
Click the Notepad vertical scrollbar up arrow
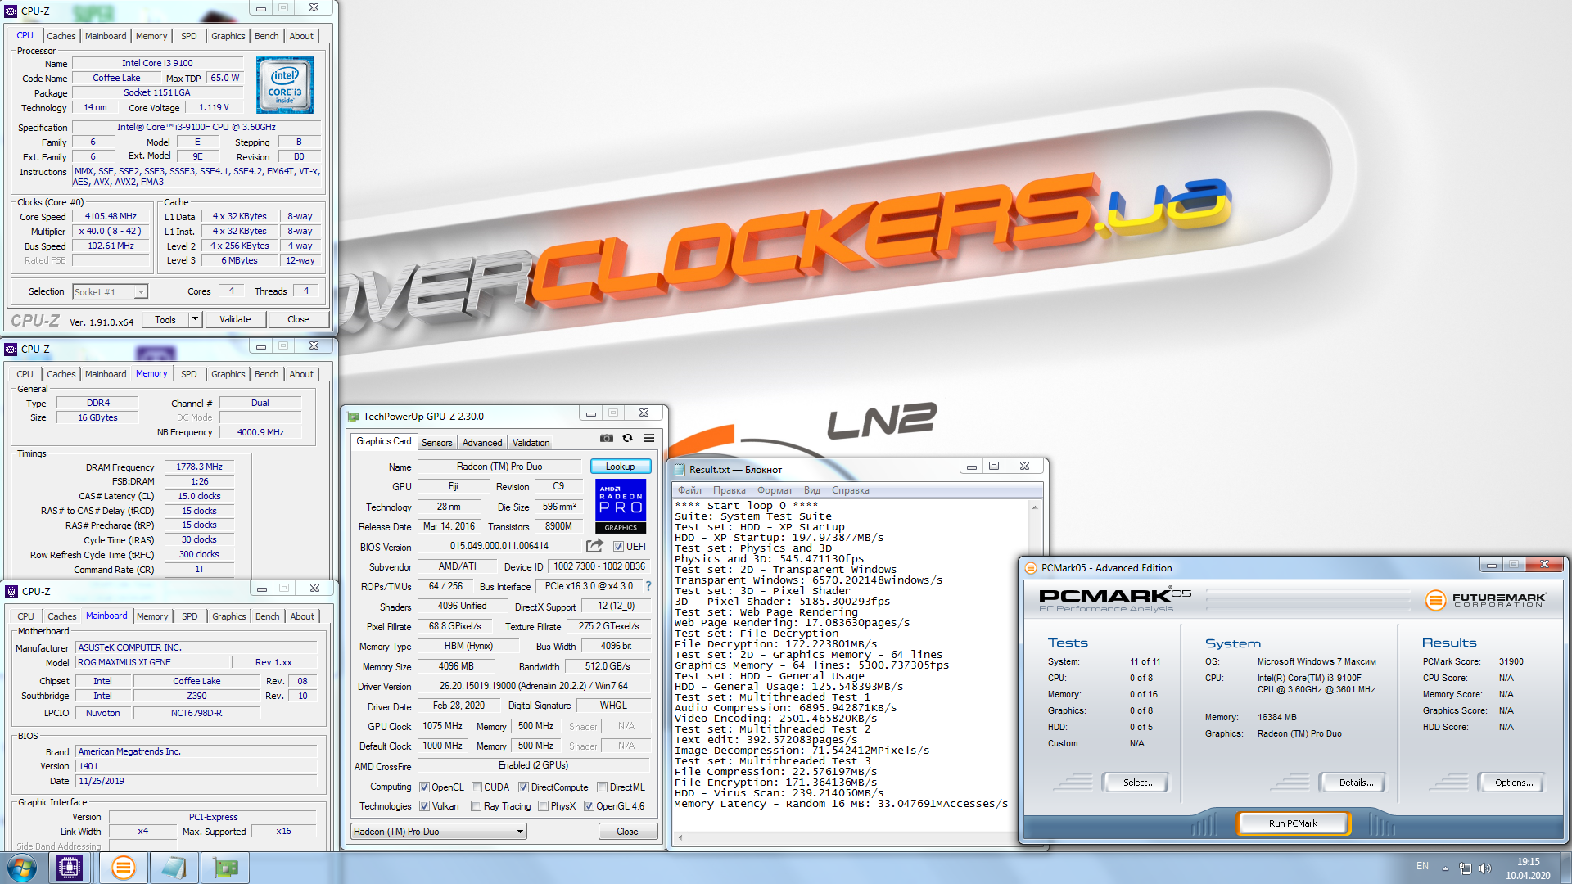pyautogui.click(x=1035, y=507)
